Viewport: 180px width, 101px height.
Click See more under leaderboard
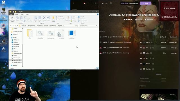[158, 74]
